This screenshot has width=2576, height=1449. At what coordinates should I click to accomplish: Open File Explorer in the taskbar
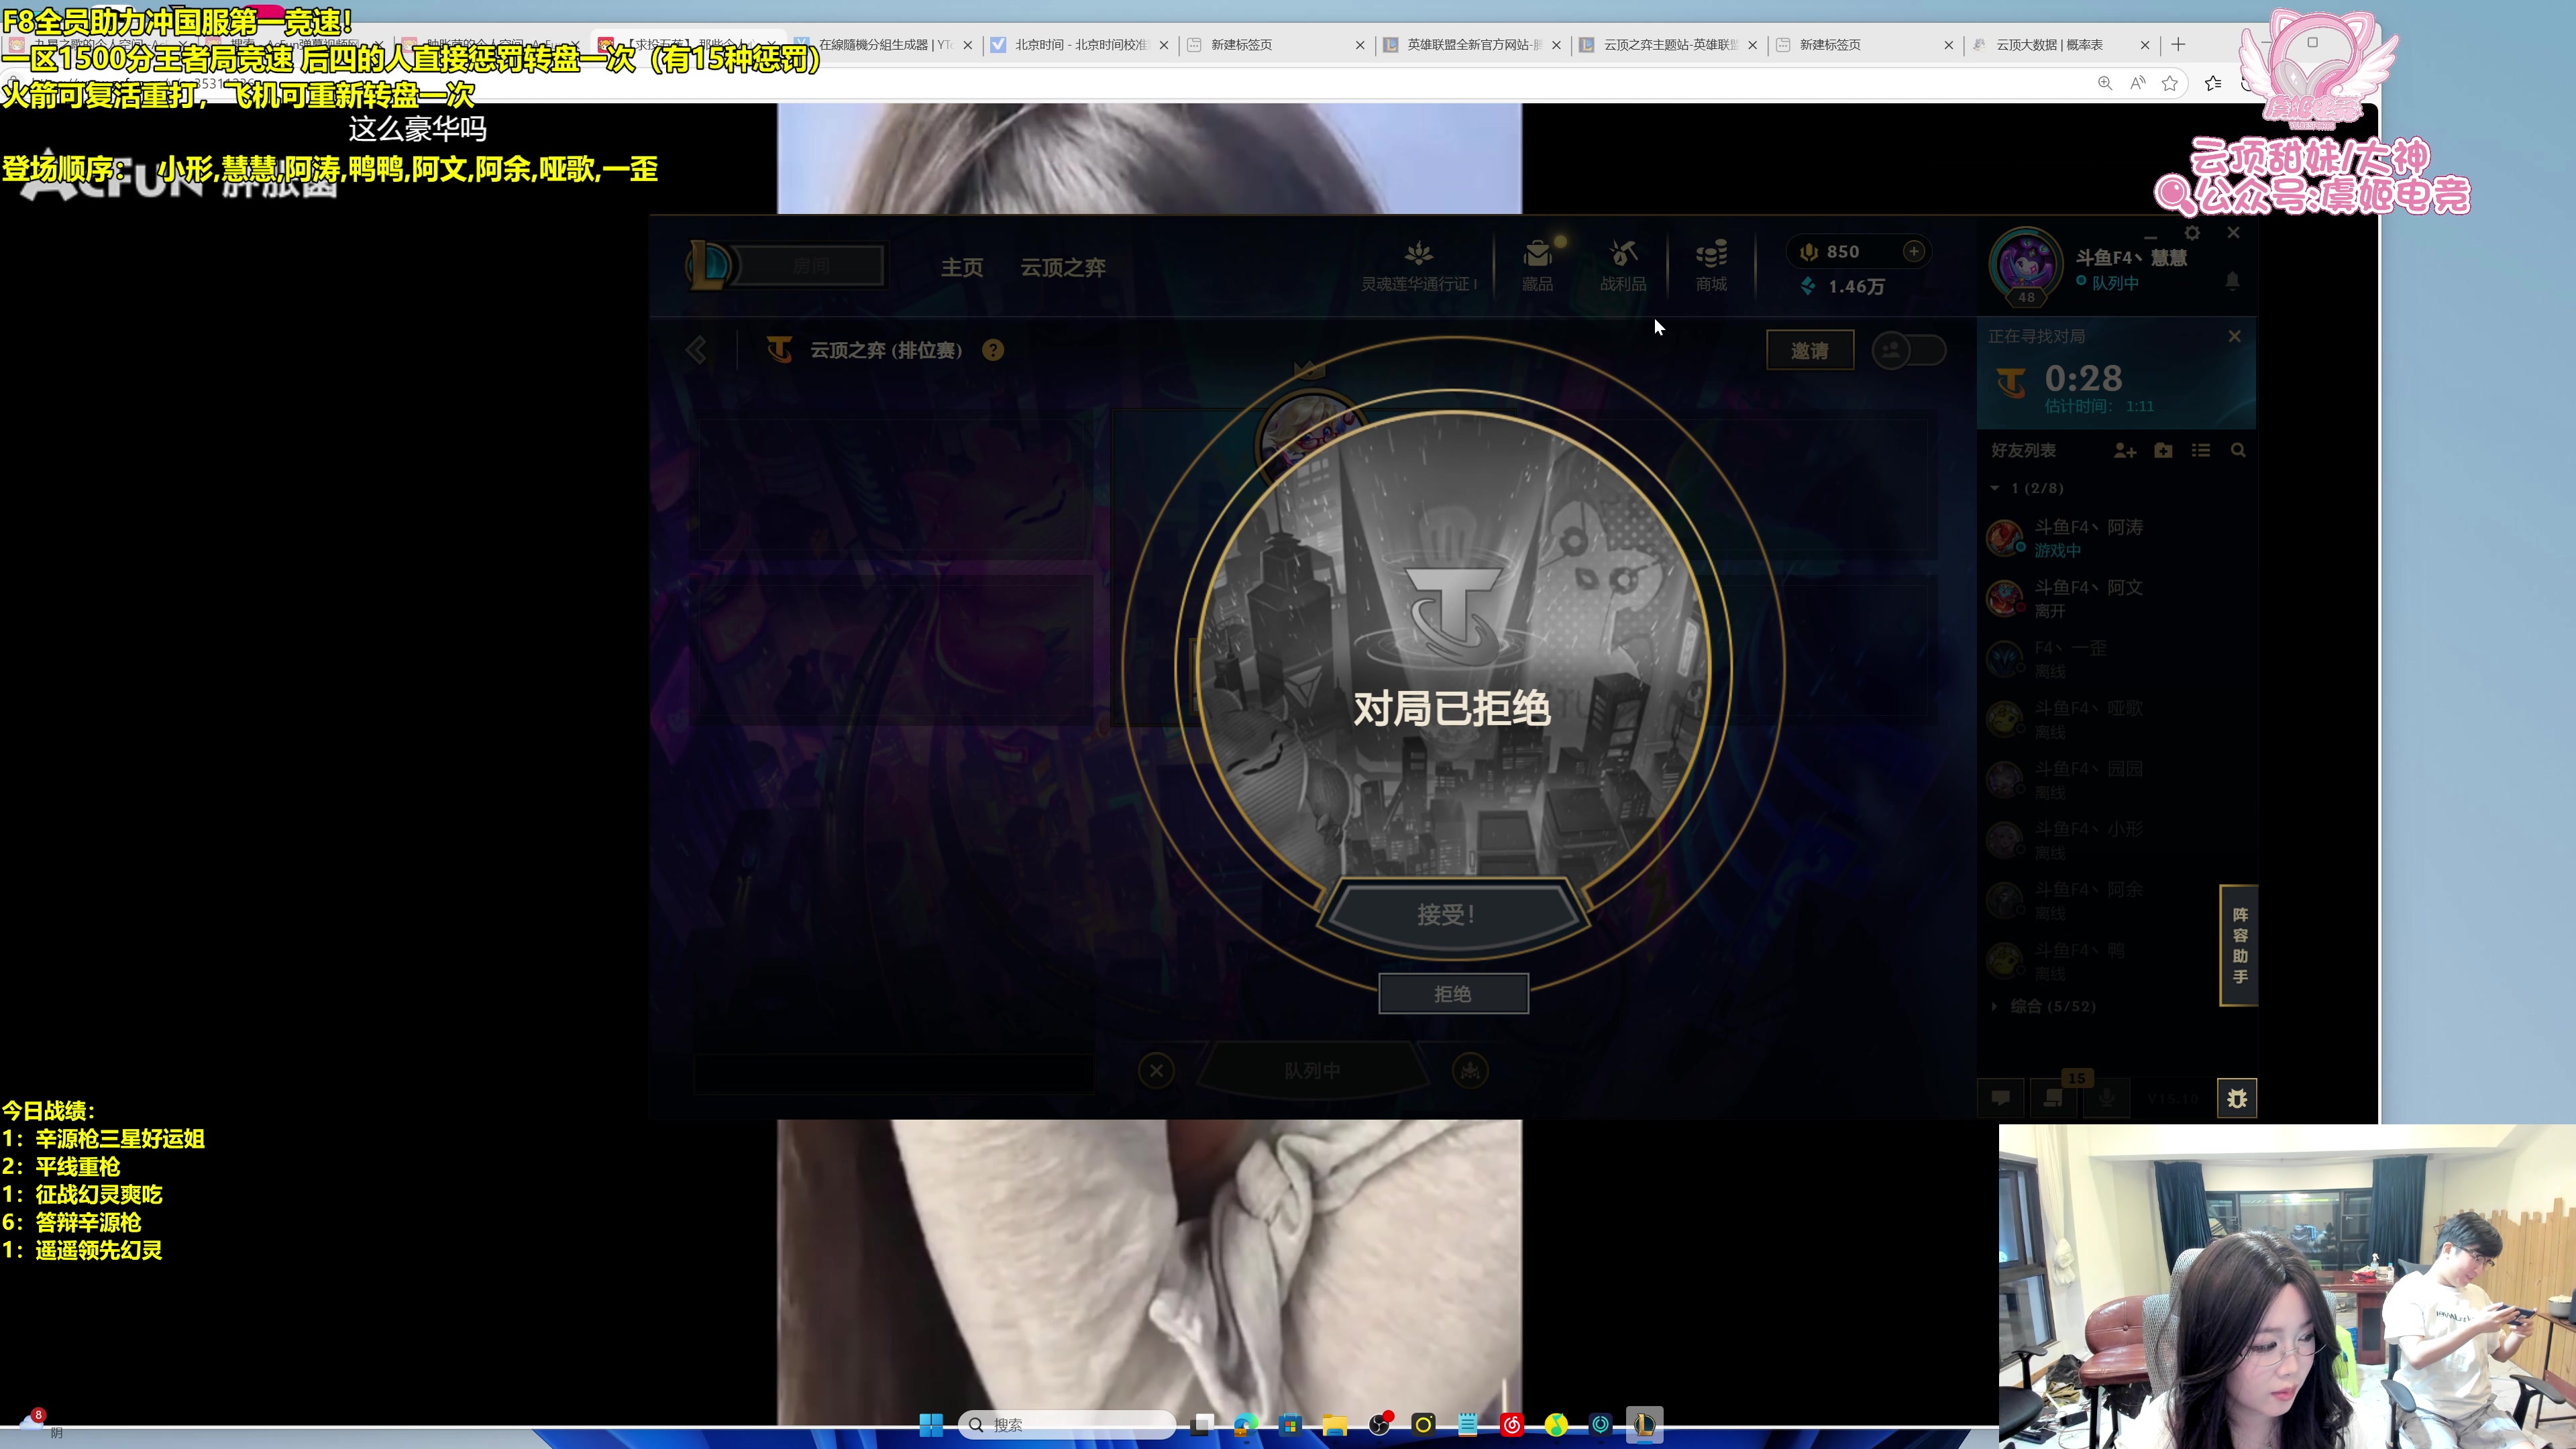(x=1335, y=1425)
